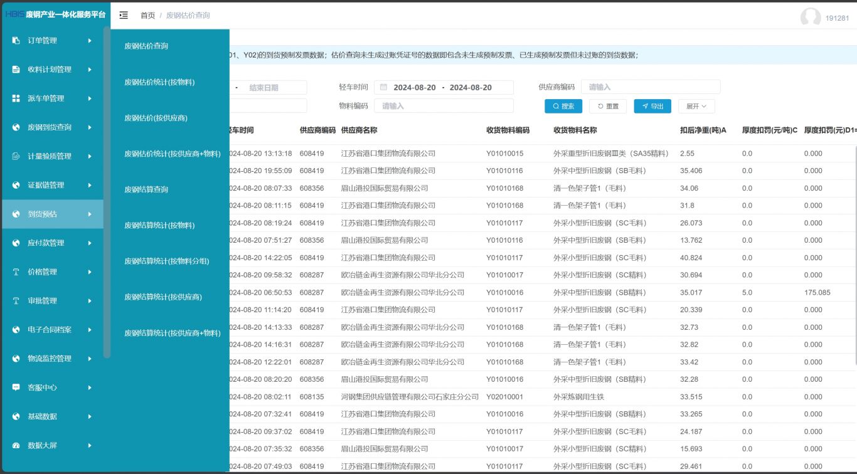Click the calendar icon in 轻车时间 field
This screenshot has height=474, width=857.
(383, 88)
